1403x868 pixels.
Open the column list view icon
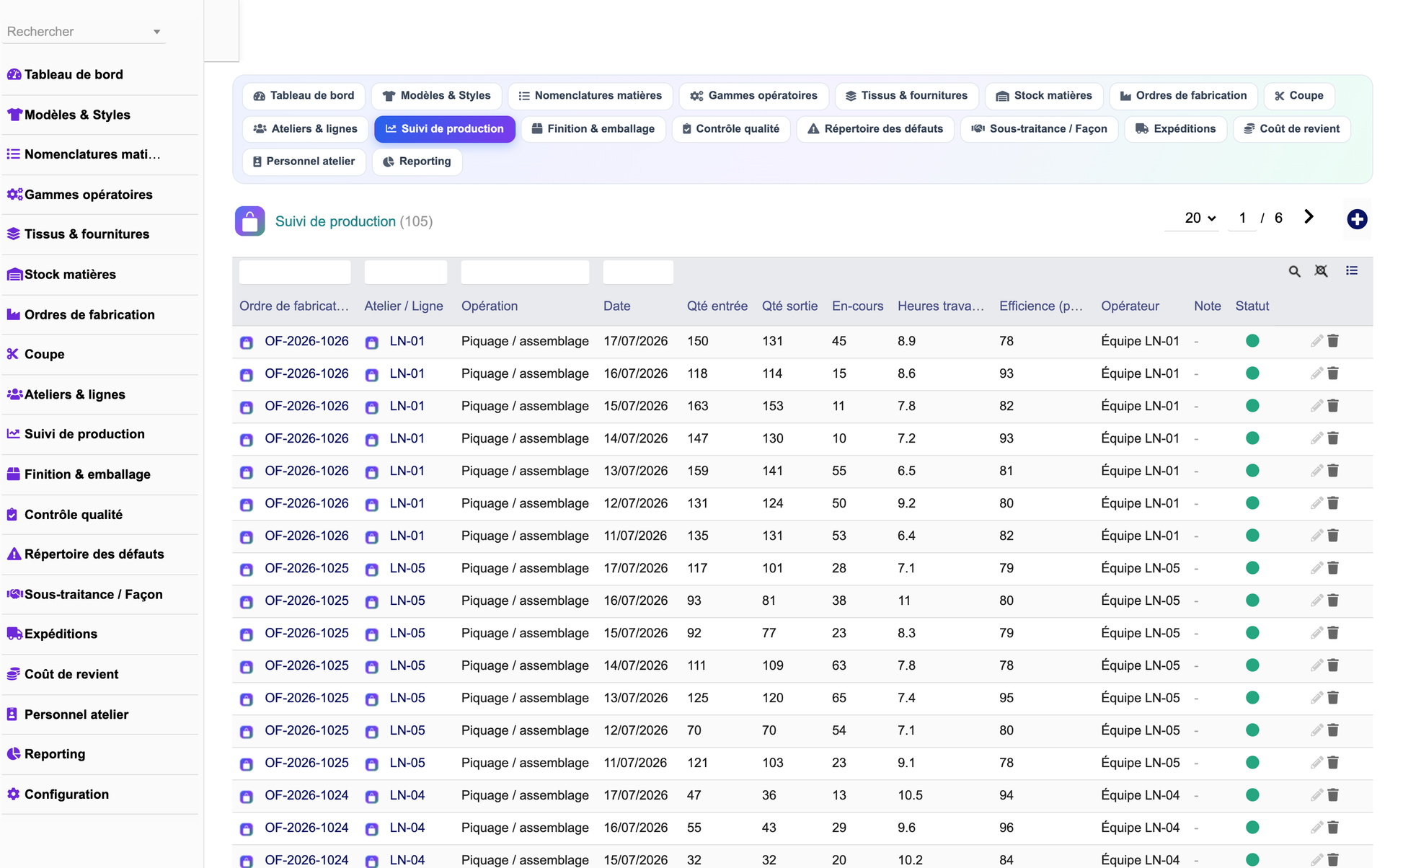point(1351,270)
